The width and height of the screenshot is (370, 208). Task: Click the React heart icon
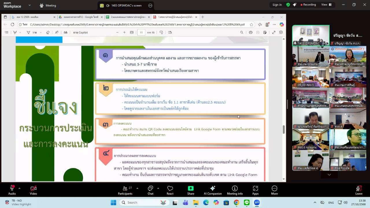[170, 190]
